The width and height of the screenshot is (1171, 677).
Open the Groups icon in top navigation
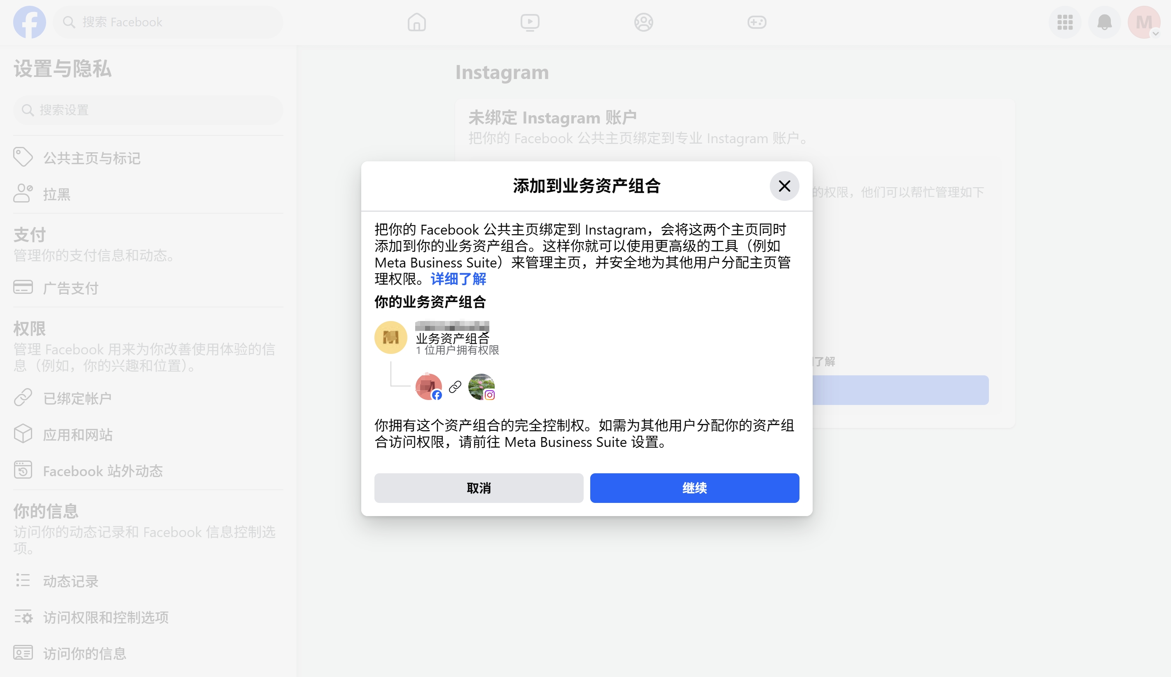[x=643, y=22]
